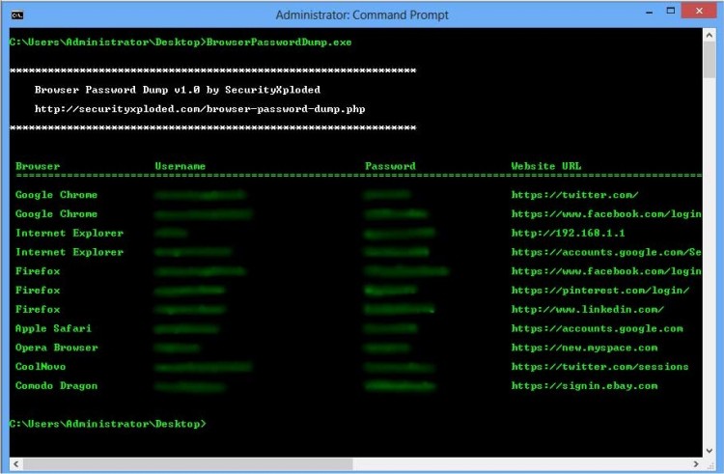Click the Google Chrome facebook.com/login URL
Viewport: 724px width, 474px height.
pos(606,213)
